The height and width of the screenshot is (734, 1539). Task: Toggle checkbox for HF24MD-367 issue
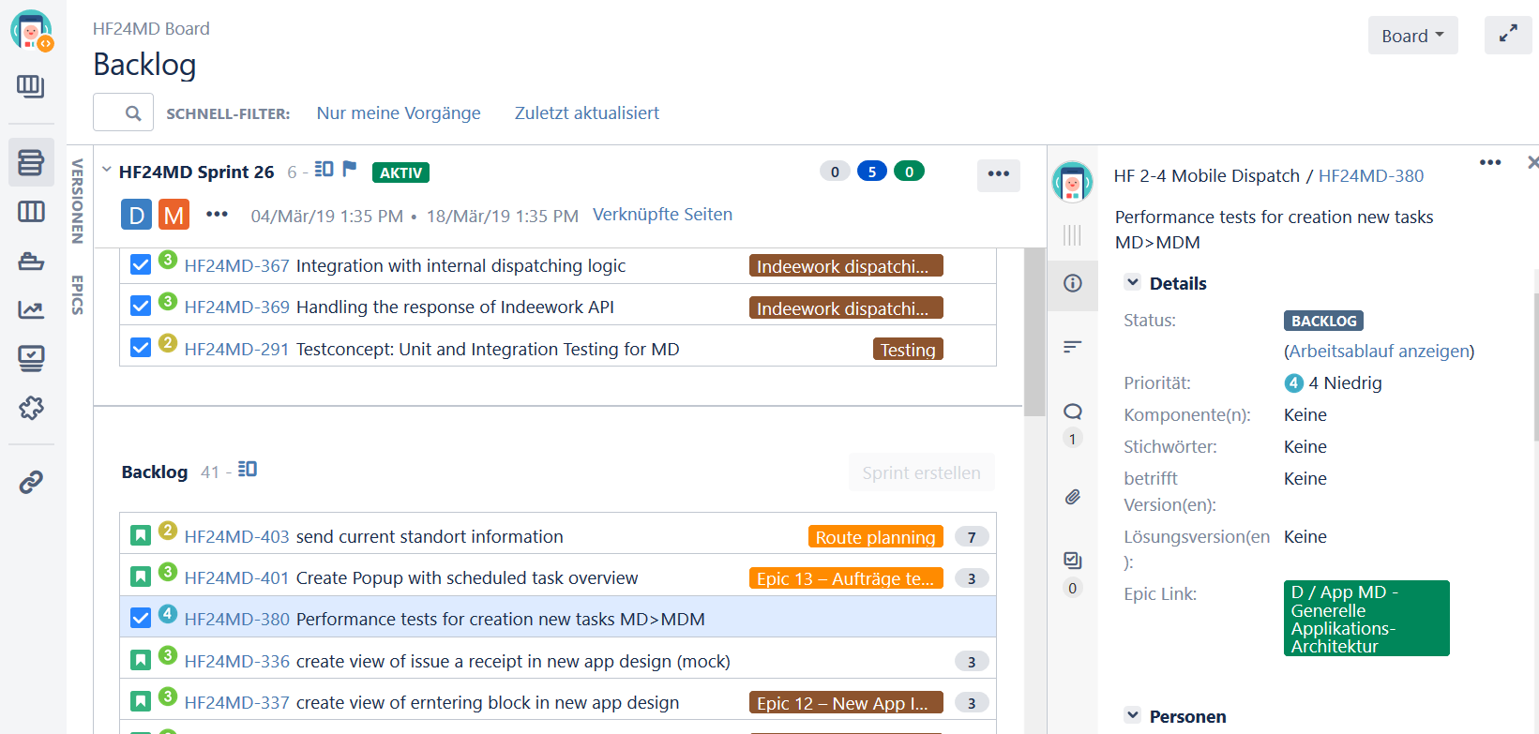pos(141,265)
